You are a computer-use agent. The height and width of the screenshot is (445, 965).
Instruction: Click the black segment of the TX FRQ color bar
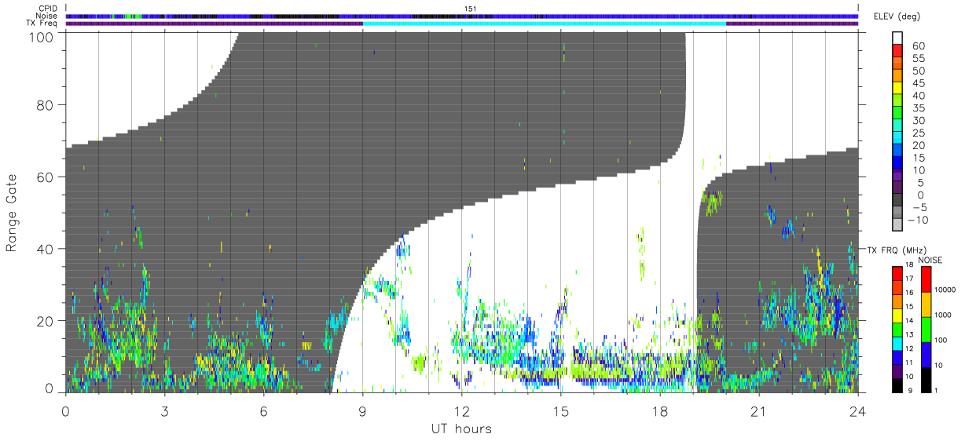pos(897,385)
